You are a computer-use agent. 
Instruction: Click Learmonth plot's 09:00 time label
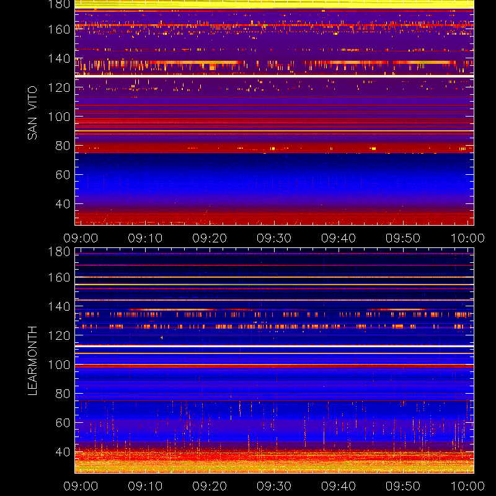tap(81, 486)
